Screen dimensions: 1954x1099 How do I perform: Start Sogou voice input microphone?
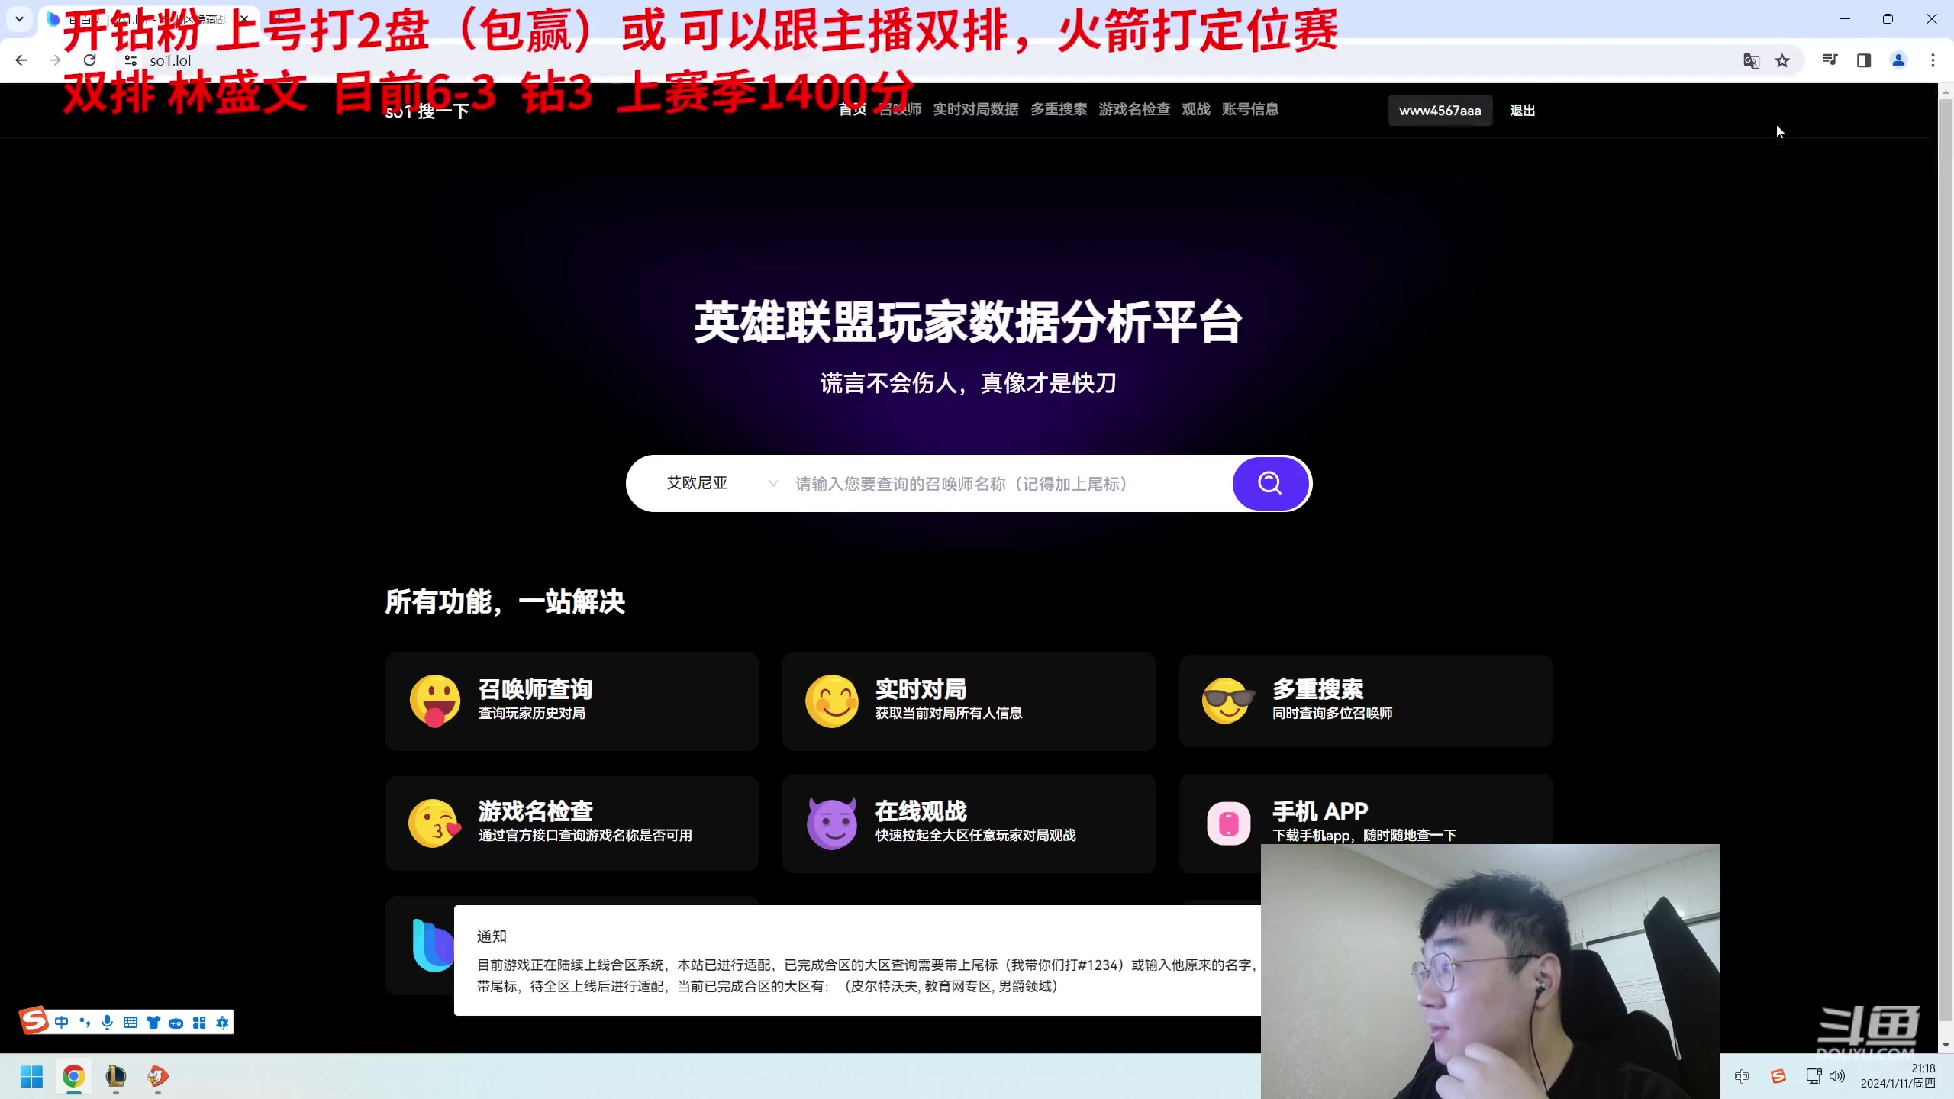point(108,1023)
